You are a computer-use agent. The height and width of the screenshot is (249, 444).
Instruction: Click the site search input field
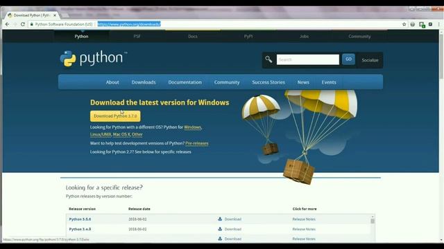click(x=308, y=59)
